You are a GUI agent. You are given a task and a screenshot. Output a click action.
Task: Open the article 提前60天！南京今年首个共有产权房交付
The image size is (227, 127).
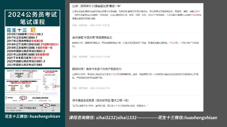tap(97, 69)
